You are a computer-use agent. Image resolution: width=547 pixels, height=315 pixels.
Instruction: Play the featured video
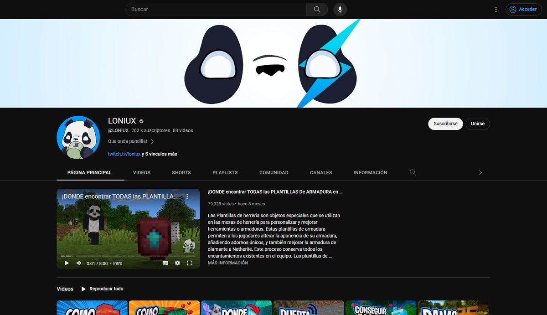coord(67,263)
